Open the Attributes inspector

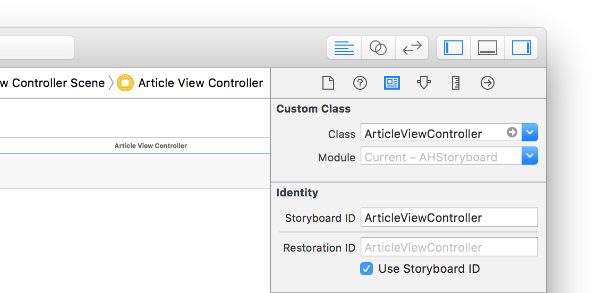(x=423, y=83)
